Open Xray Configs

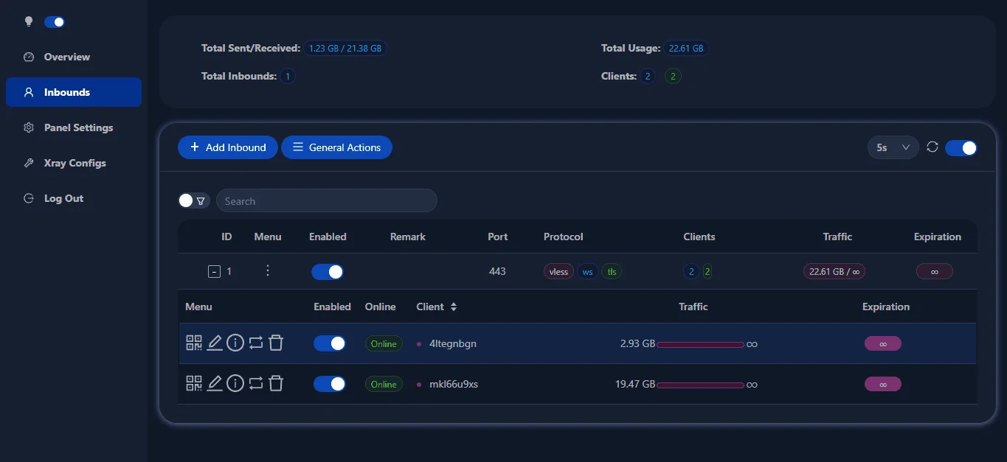74,163
